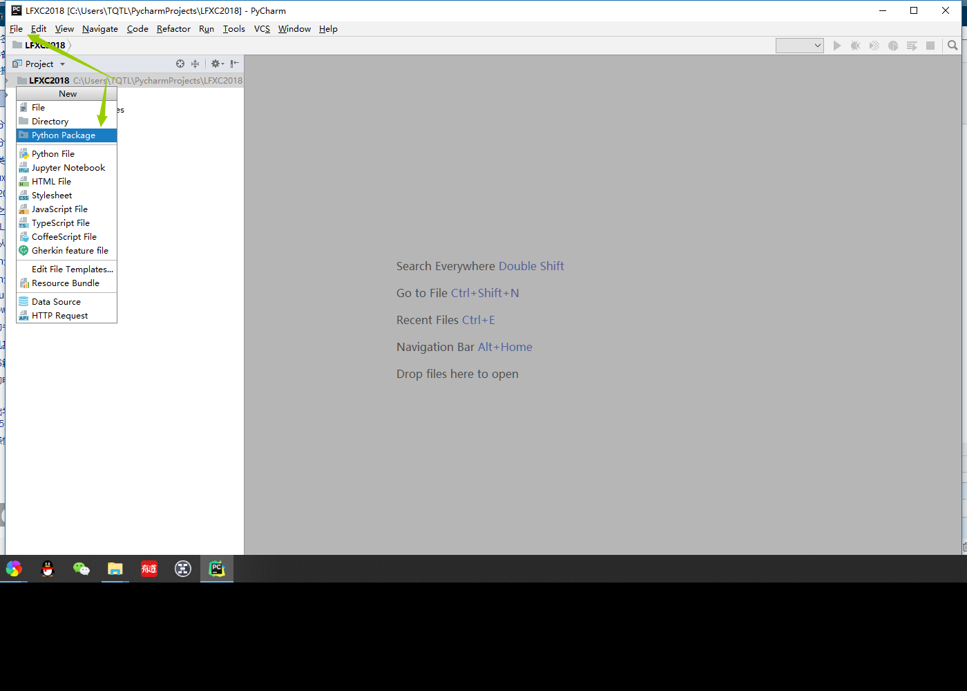Open the View menu
Image resolution: width=967 pixels, height=691 pixels.
click(64, 29)
